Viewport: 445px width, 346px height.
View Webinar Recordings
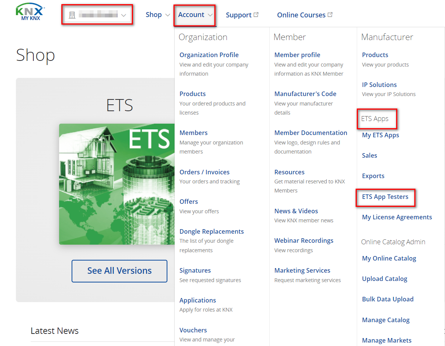click(x=304, y=240)
